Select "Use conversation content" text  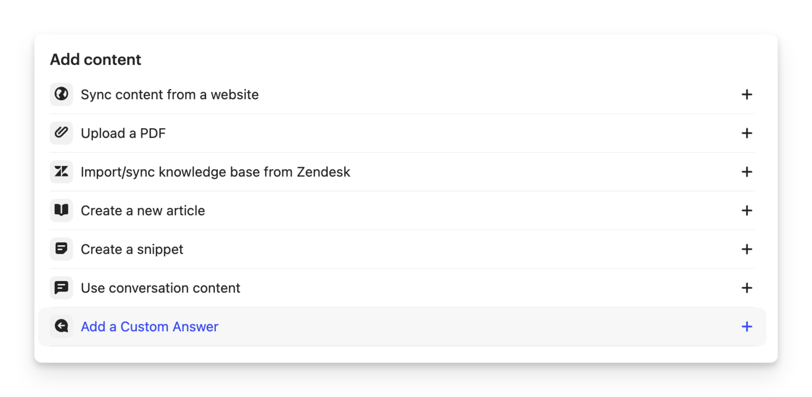click(160, 288)
